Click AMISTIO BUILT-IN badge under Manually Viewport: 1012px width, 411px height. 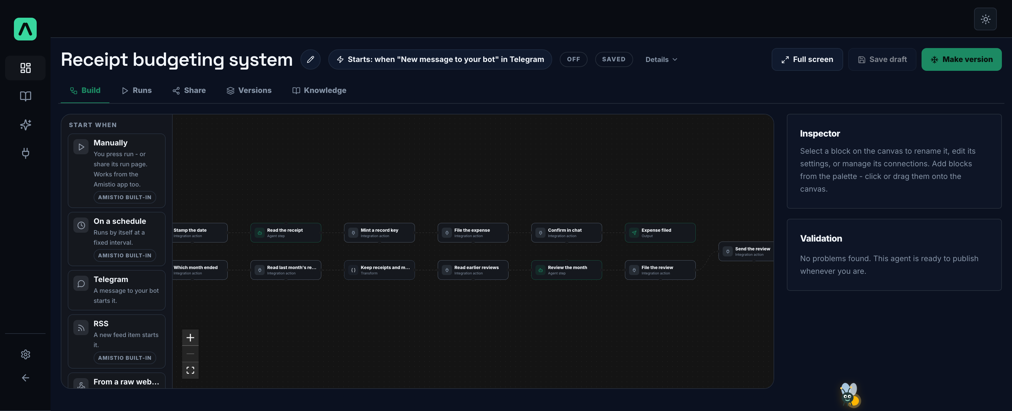tap(125, 197)
